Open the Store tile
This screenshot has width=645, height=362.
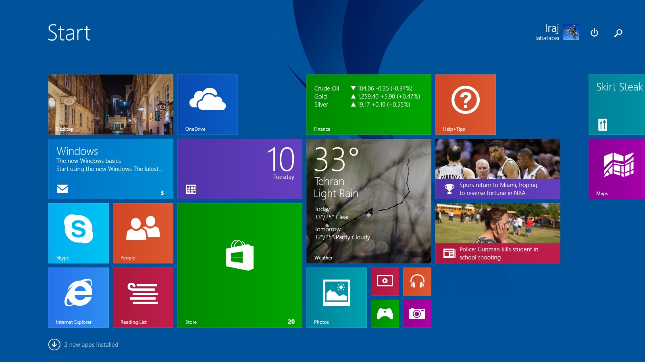(240, 265)
